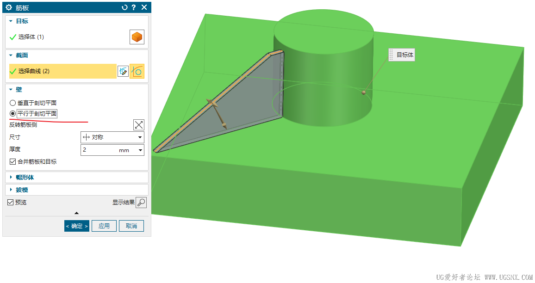Expand the 拔模 draft section

[22, 190]
